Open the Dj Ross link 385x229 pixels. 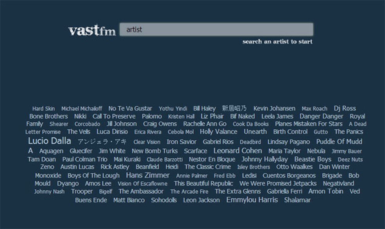(345, 108)
